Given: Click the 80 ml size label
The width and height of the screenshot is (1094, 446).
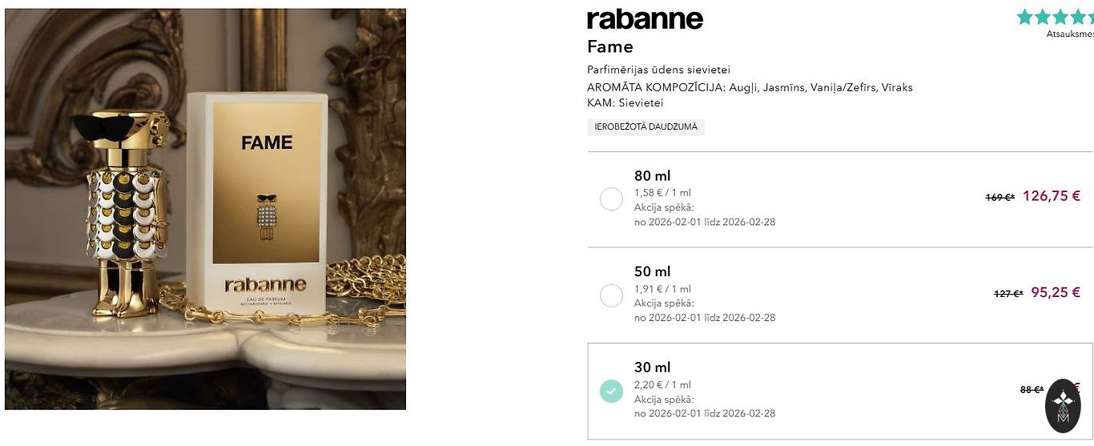Looking at the screenshot, I should 652,176.
